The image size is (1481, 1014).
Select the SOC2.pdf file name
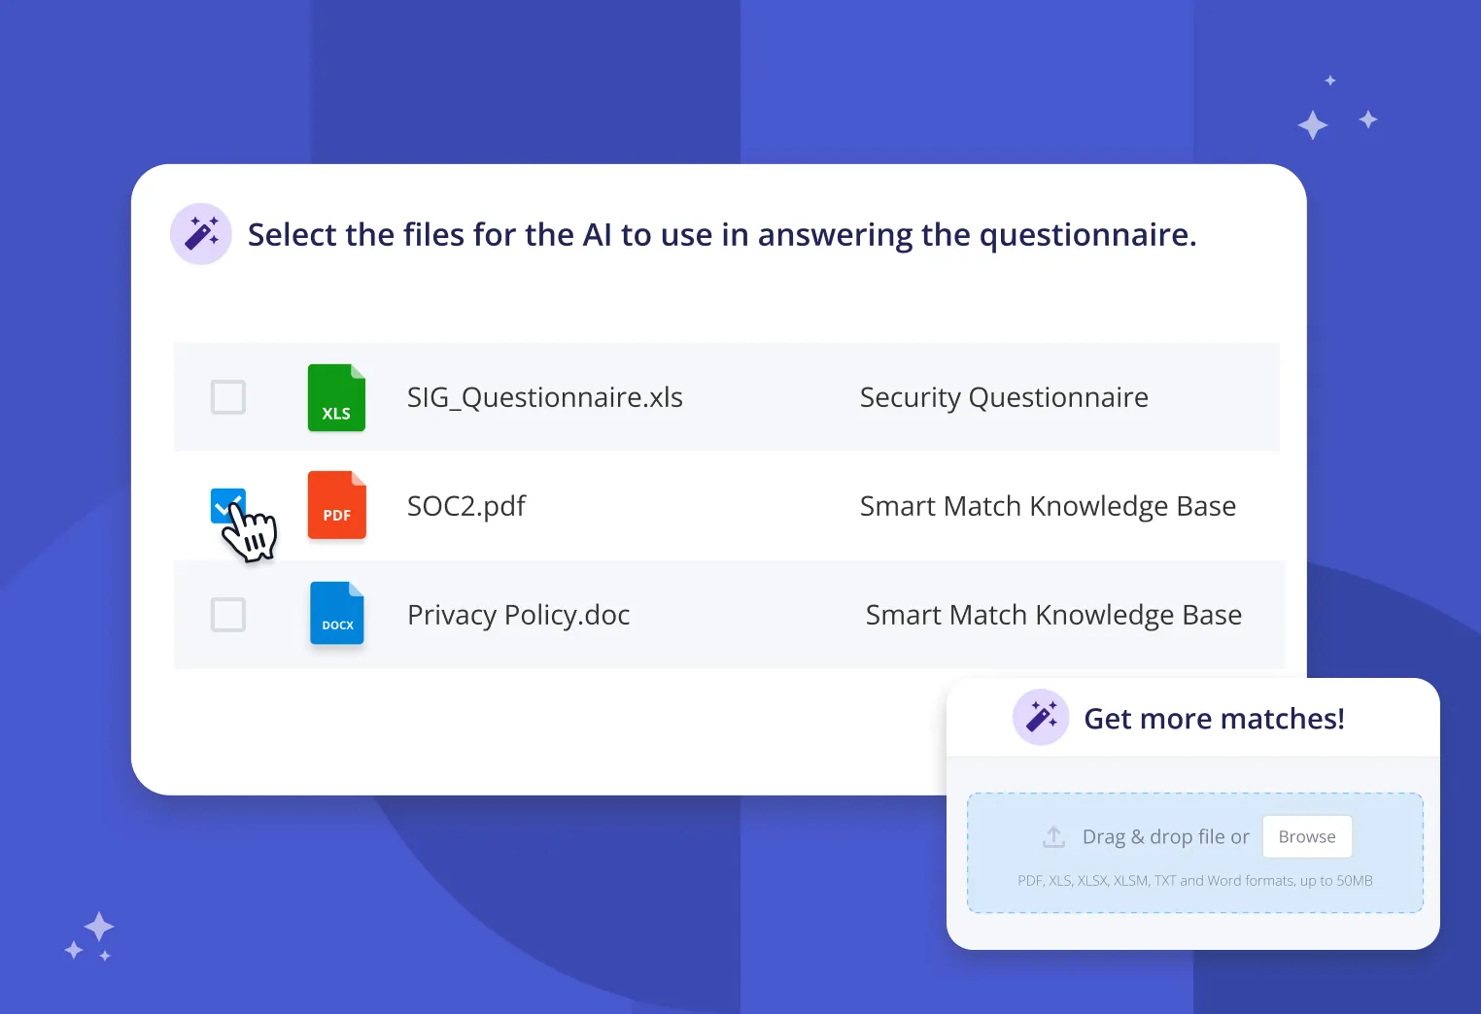[x=466, y=505]
